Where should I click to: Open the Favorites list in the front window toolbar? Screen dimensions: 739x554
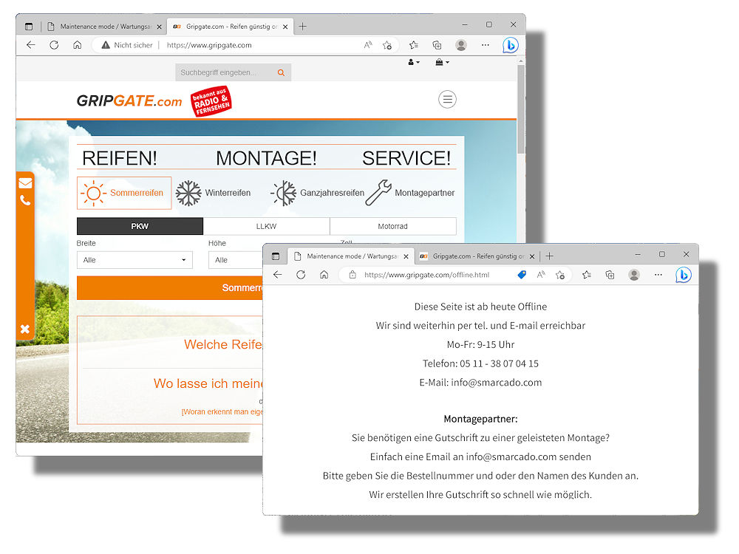pos(586,275)
